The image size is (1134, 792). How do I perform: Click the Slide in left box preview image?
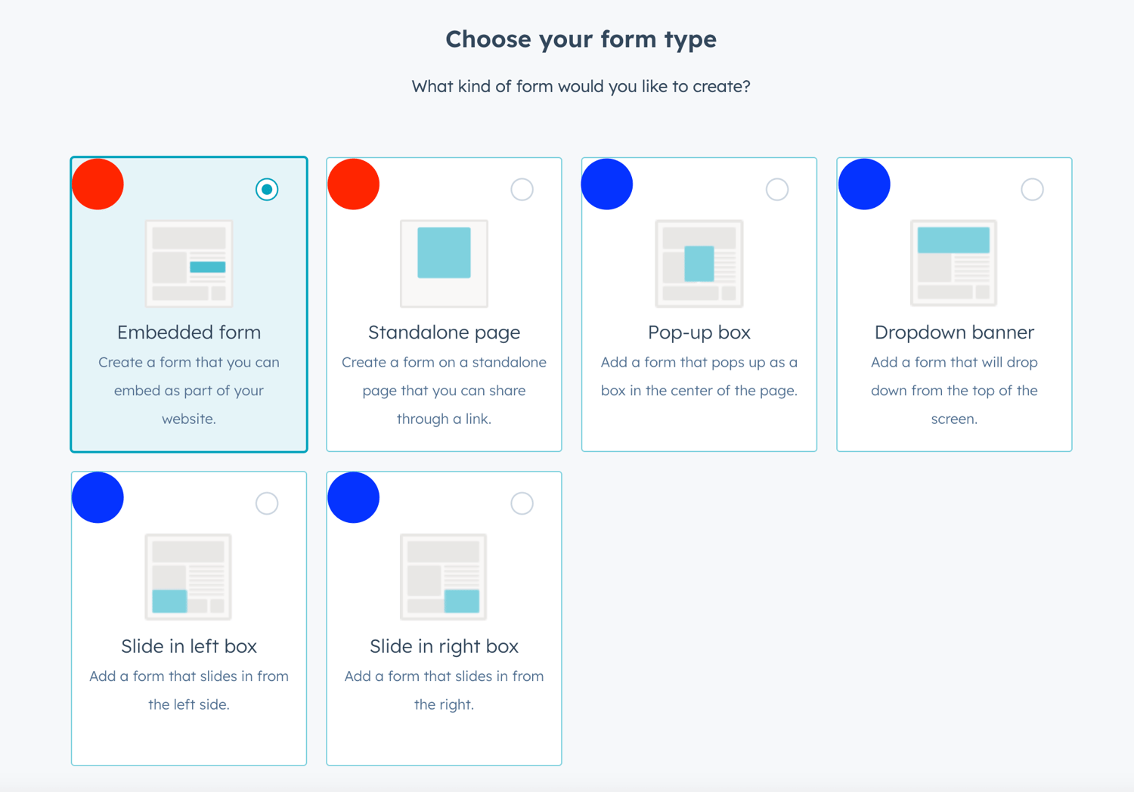coord(188,577)
